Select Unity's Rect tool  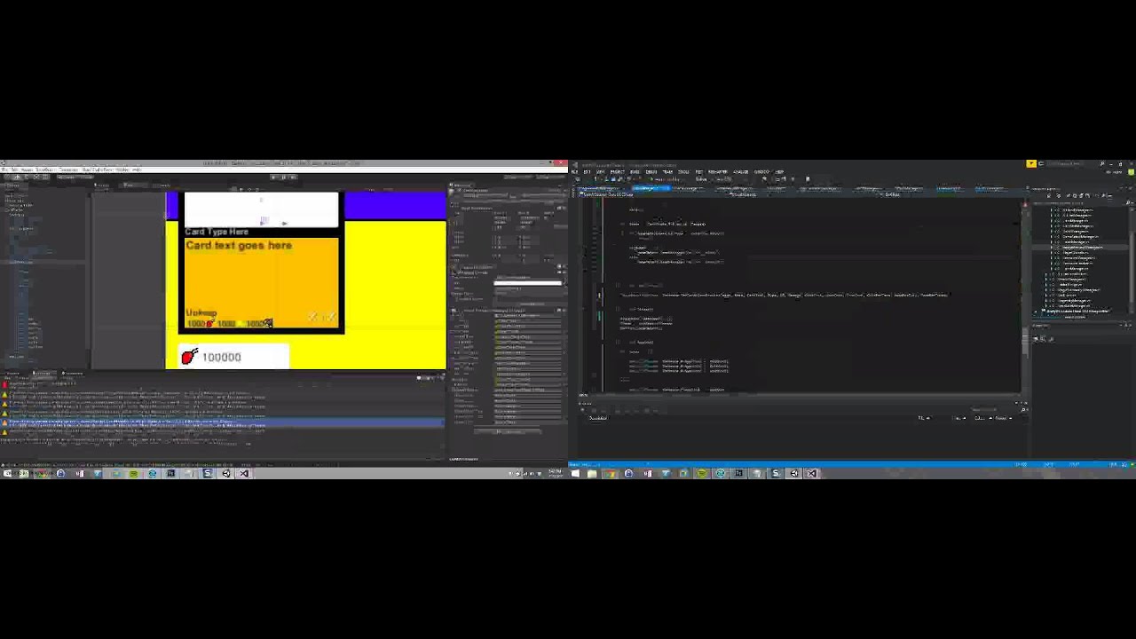pos(45,177)
